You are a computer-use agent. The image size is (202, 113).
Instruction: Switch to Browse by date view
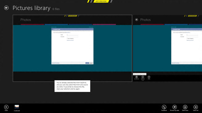[x=175, y=108]
